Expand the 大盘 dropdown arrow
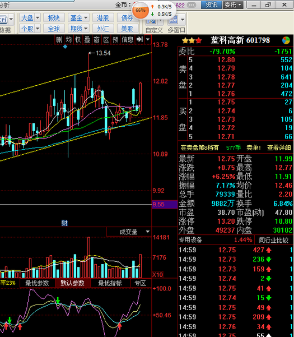 point(38,17)
